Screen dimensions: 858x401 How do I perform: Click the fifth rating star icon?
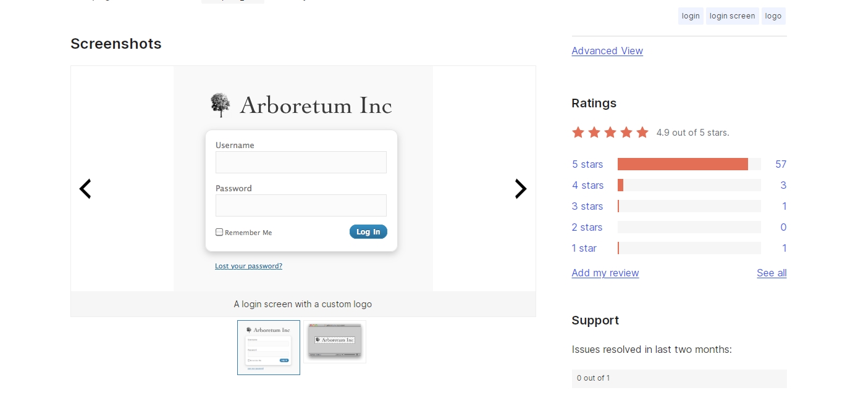pos(642,132)
